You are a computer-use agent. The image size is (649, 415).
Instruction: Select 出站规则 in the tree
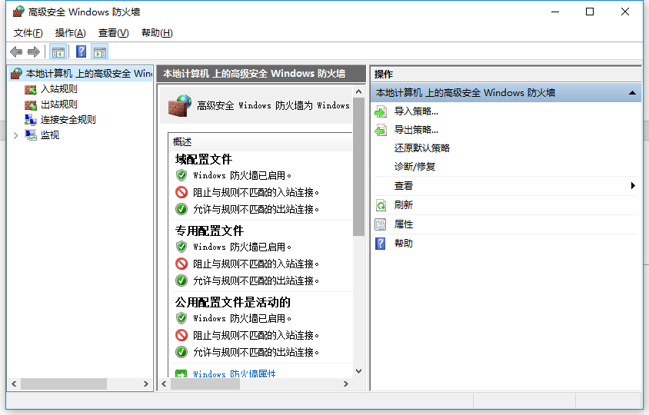pos(58,105)
